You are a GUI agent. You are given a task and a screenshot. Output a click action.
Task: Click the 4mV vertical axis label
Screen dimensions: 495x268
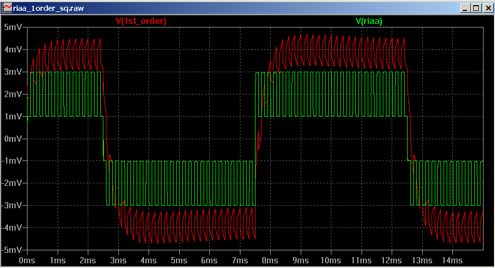tap(13, 49)
